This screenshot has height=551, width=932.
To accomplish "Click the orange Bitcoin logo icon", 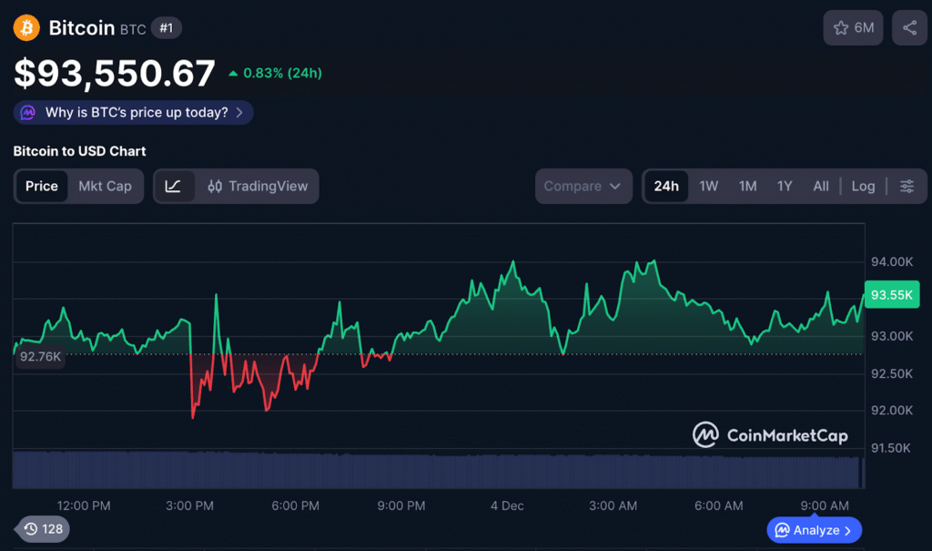I will (x=26, y=28).
